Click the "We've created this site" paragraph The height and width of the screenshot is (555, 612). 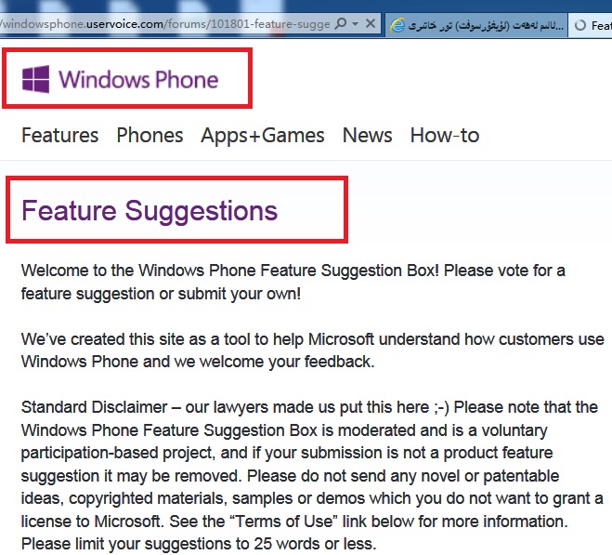313,350
